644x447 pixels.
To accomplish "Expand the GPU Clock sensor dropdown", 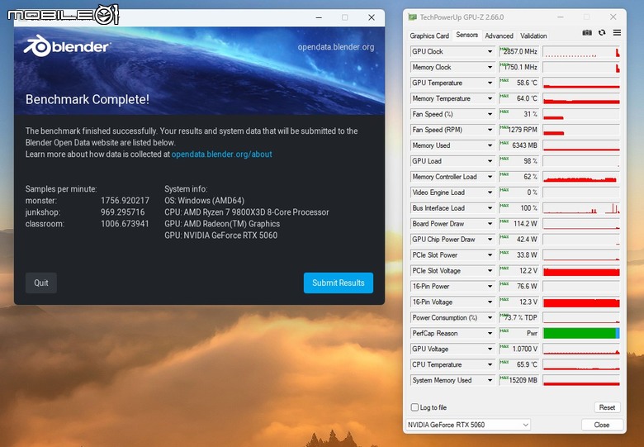I will 490,51.
